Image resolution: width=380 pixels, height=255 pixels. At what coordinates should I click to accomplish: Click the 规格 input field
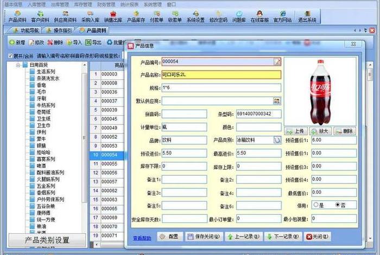click(x=221, y=88)
